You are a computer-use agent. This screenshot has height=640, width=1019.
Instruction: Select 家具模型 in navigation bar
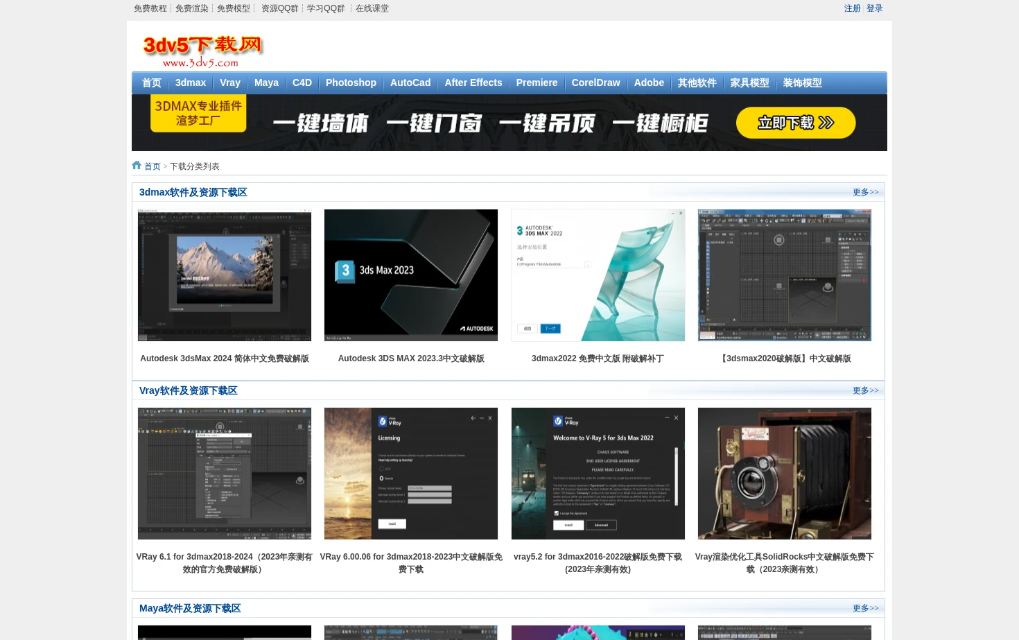click(x=749, y=83)
